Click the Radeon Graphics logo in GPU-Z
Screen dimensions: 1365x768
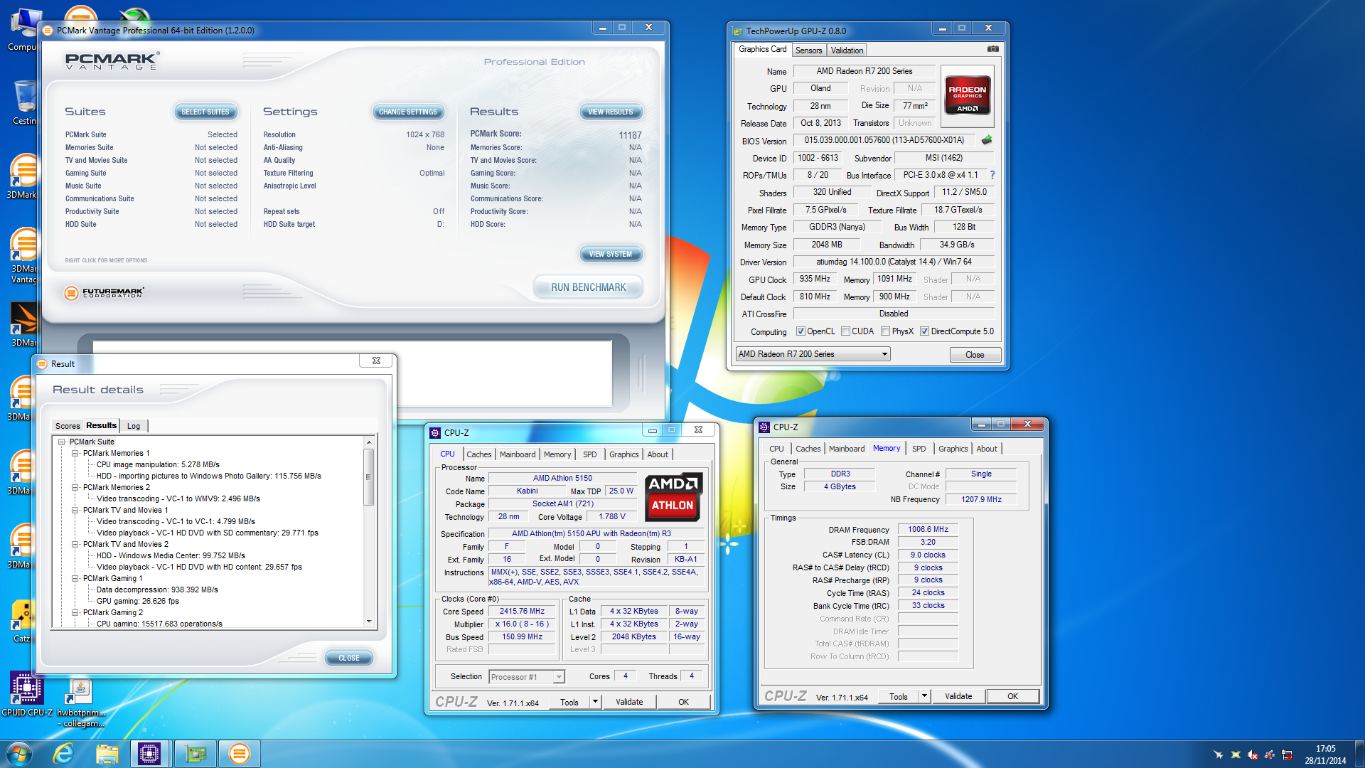pos(967,96)
